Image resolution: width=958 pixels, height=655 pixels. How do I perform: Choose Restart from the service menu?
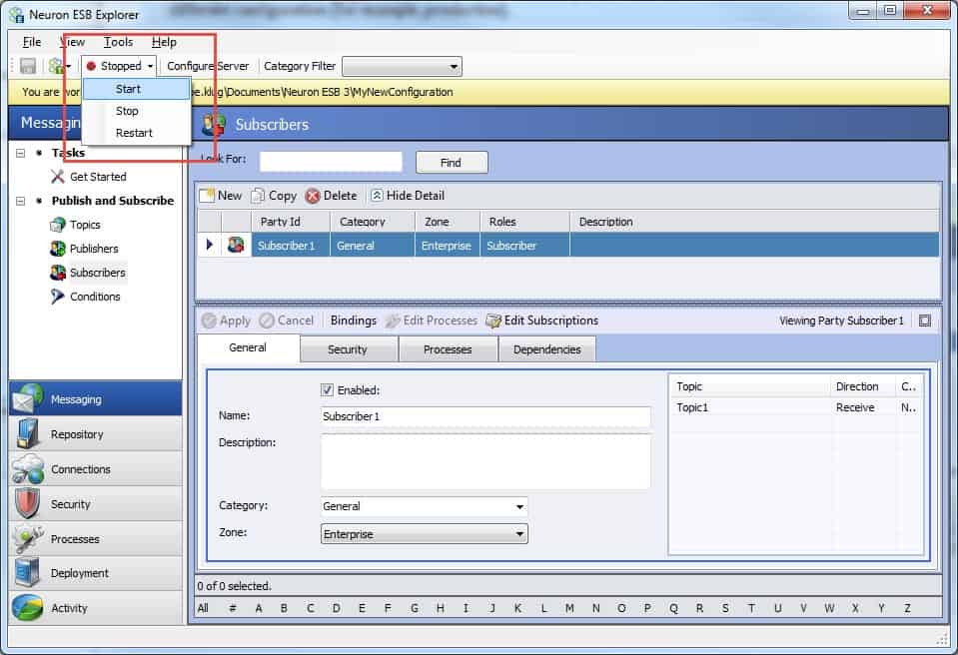click(x=137, y=133)
